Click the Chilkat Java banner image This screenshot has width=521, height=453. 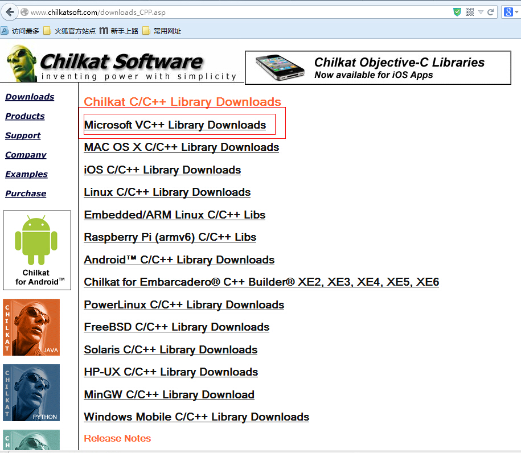pos(31,327)
